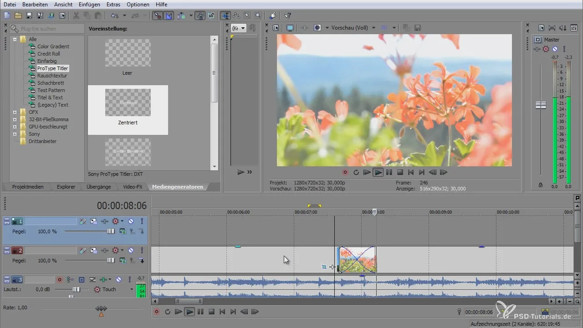Save snapshot to file in preview toolbar
The height and width of the screenshot is (328, 583).
[417, 28]
